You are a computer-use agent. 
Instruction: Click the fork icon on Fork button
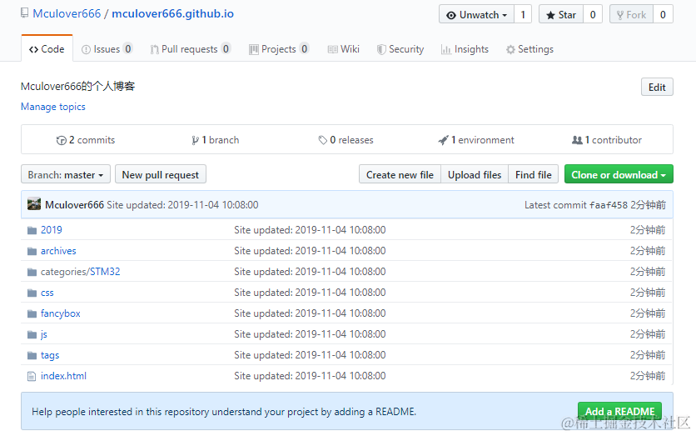[620, 15]
